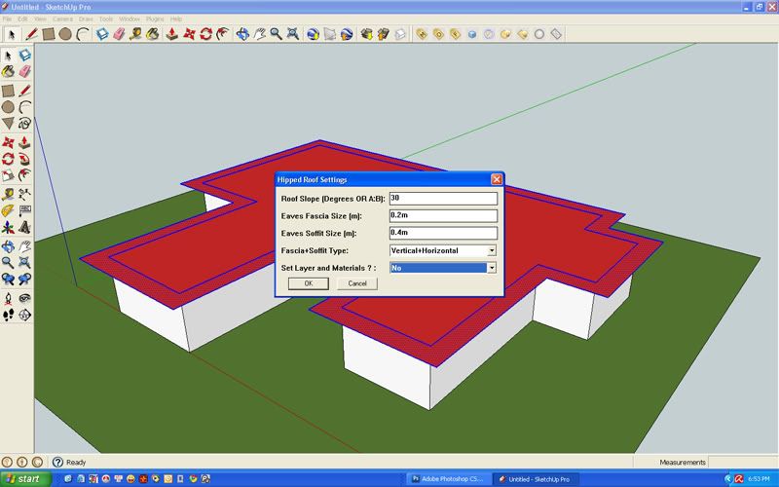779x487 pixels.
Task: Pick the Dimension tool
Action: pos(24,194)
